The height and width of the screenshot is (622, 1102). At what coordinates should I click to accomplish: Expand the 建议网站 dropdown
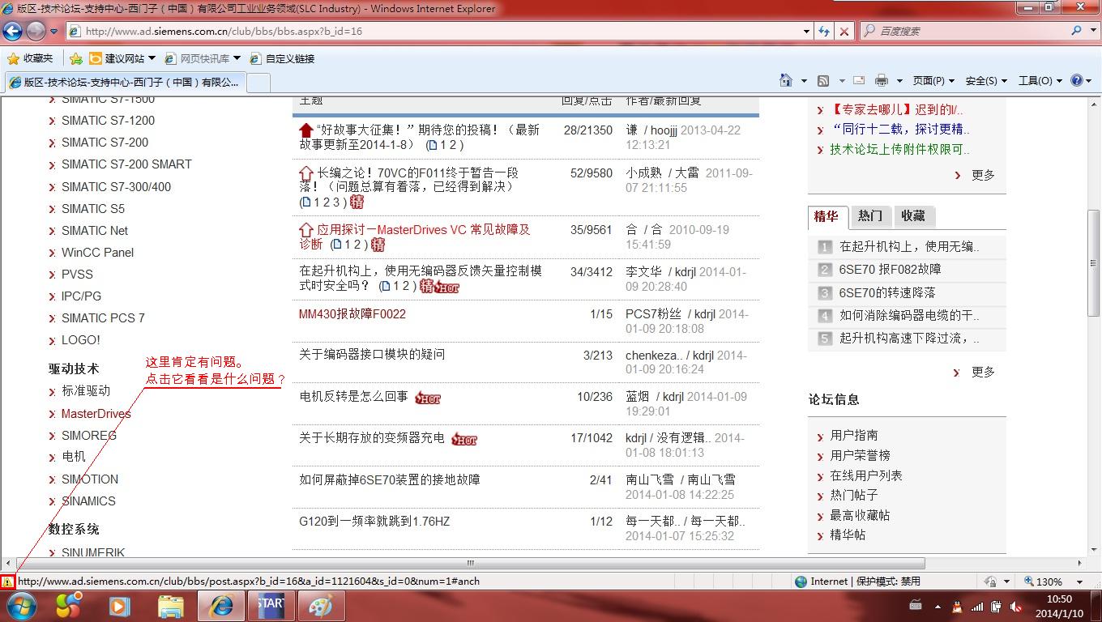pyautogui.click(x=152, y=58)
